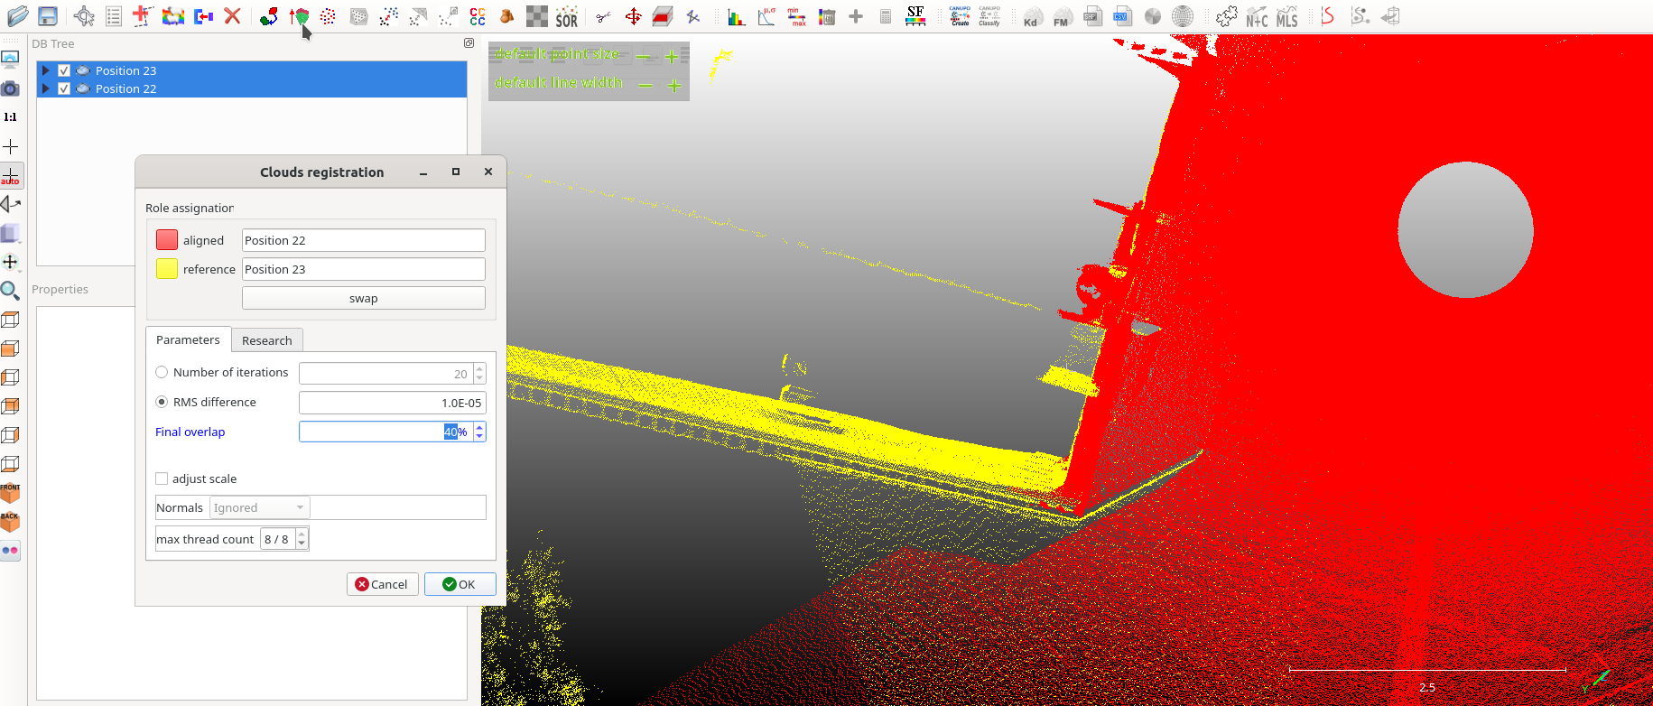This screenshot has width=1653, height=706.
Task: Click the fine registration (ICP) icon
Action: pos(299,15)
